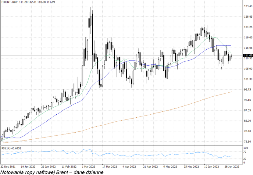This screenshot has width=253, height=175.
Task: Click the 9 May 2022 date label
Action: click(170, 166)
